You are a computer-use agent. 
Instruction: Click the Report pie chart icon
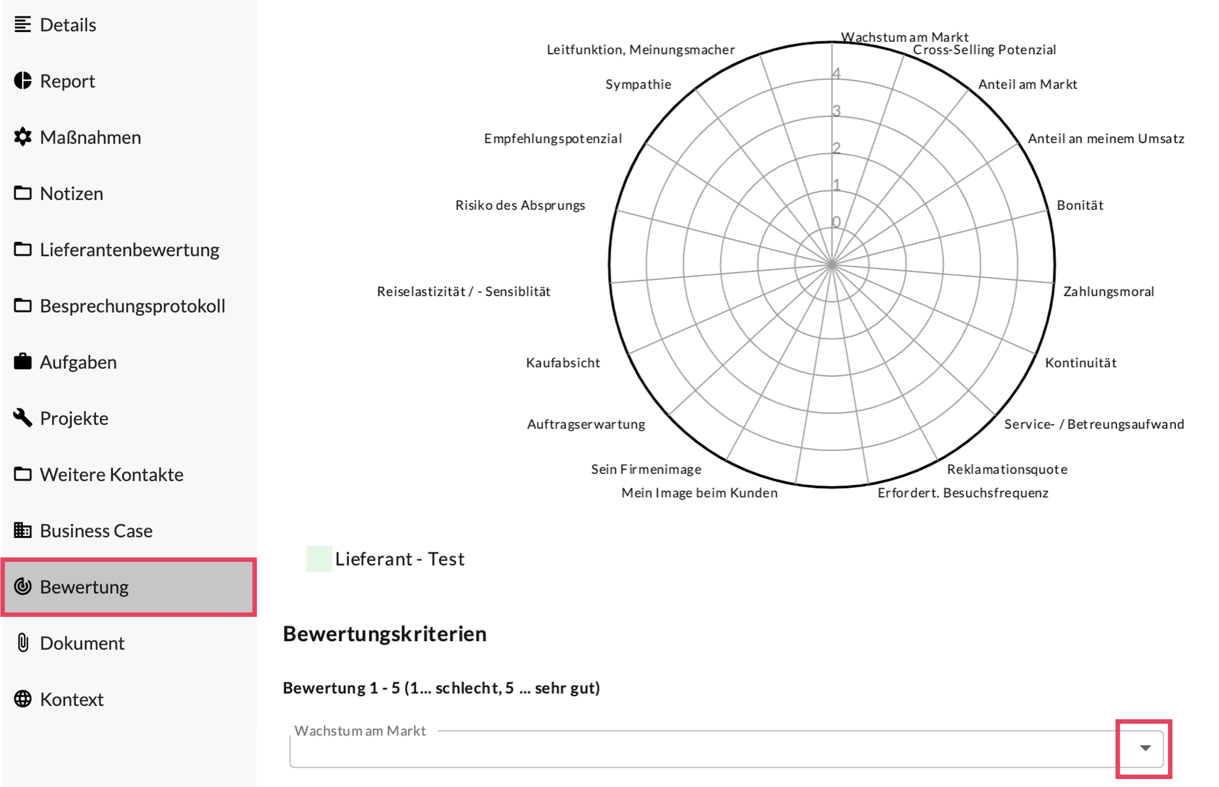pyautogui.click(x=23, y=81)
